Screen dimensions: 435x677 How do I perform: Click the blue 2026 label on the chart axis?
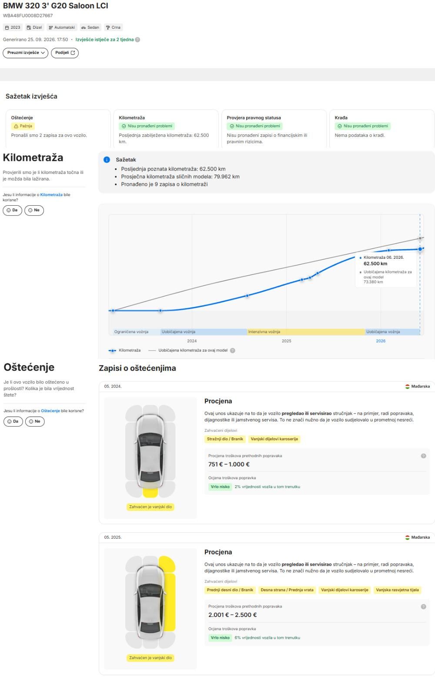[381, 341]
